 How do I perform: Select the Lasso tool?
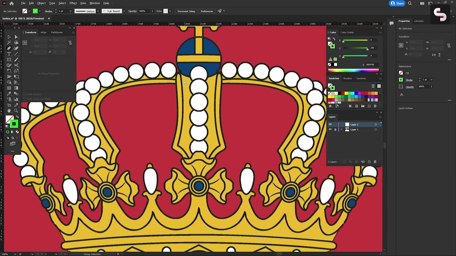(16, 43)
